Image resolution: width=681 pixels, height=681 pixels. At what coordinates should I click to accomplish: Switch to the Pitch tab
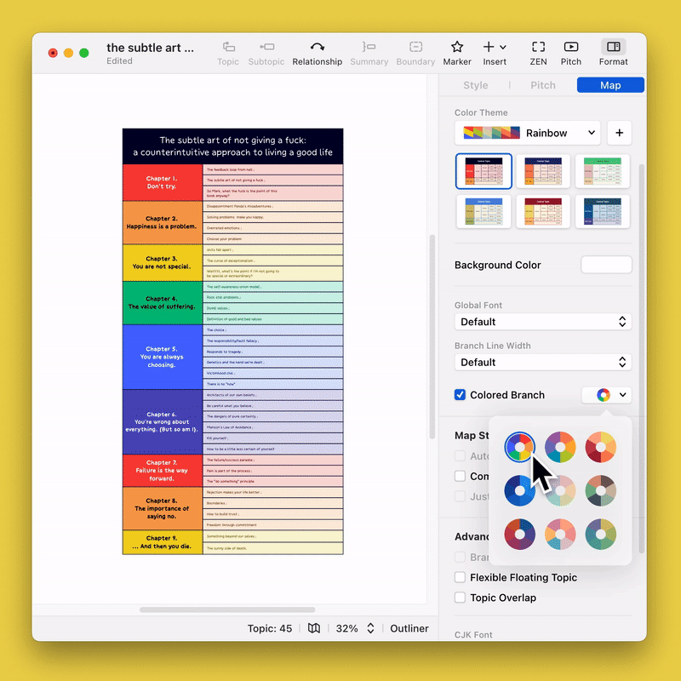[x=543, y=85]
